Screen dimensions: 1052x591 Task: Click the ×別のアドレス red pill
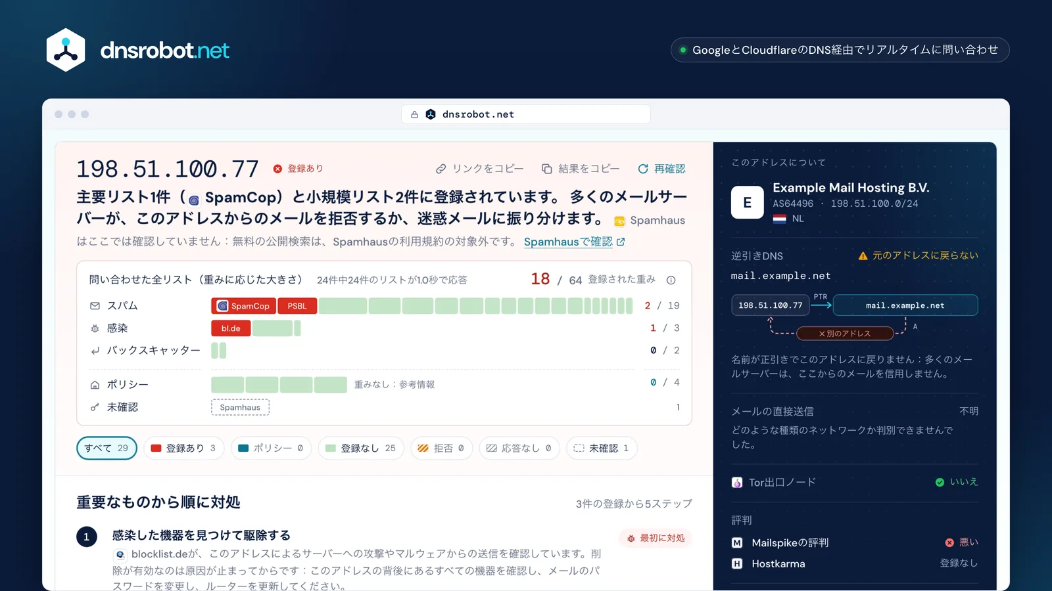point(845,334)
